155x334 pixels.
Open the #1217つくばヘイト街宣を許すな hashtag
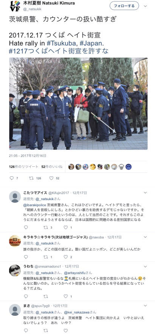(59, 51)
